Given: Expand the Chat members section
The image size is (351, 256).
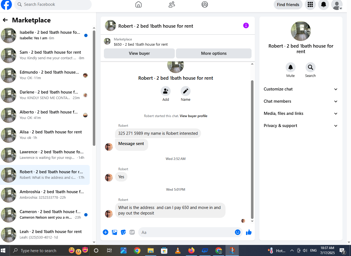Looking at the screenshot, I should [301, 101].
